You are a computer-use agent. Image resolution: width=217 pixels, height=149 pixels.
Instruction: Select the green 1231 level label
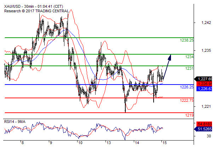189,68
